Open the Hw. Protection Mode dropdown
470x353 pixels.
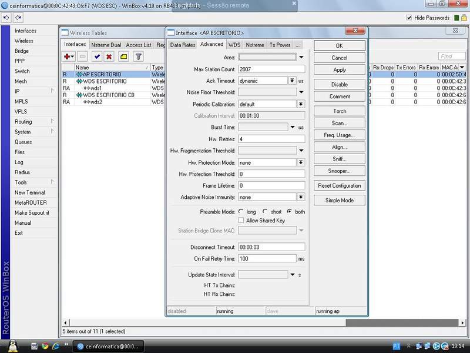point(301,162)
